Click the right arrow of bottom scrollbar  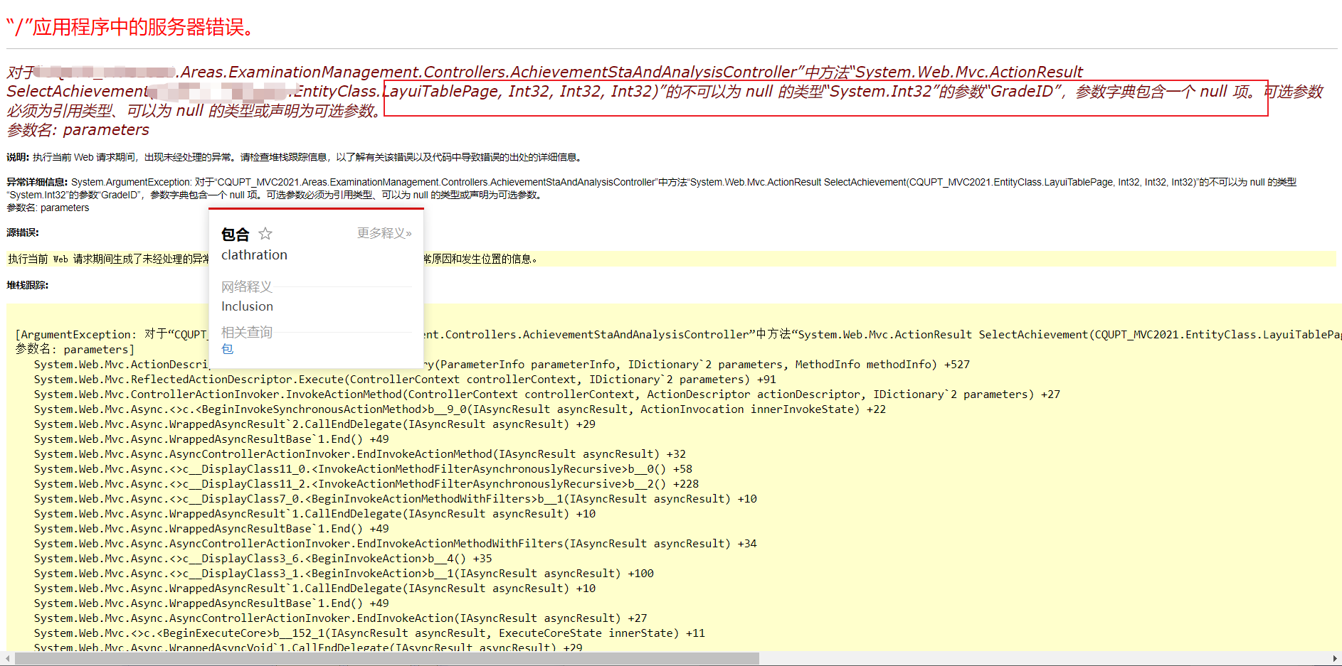[x=1336, y=658]
